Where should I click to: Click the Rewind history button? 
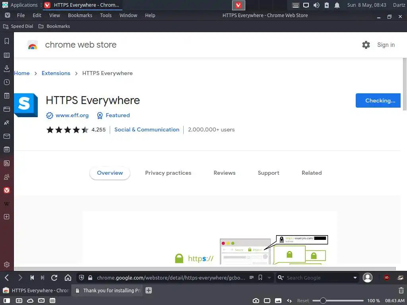point(32,278)
